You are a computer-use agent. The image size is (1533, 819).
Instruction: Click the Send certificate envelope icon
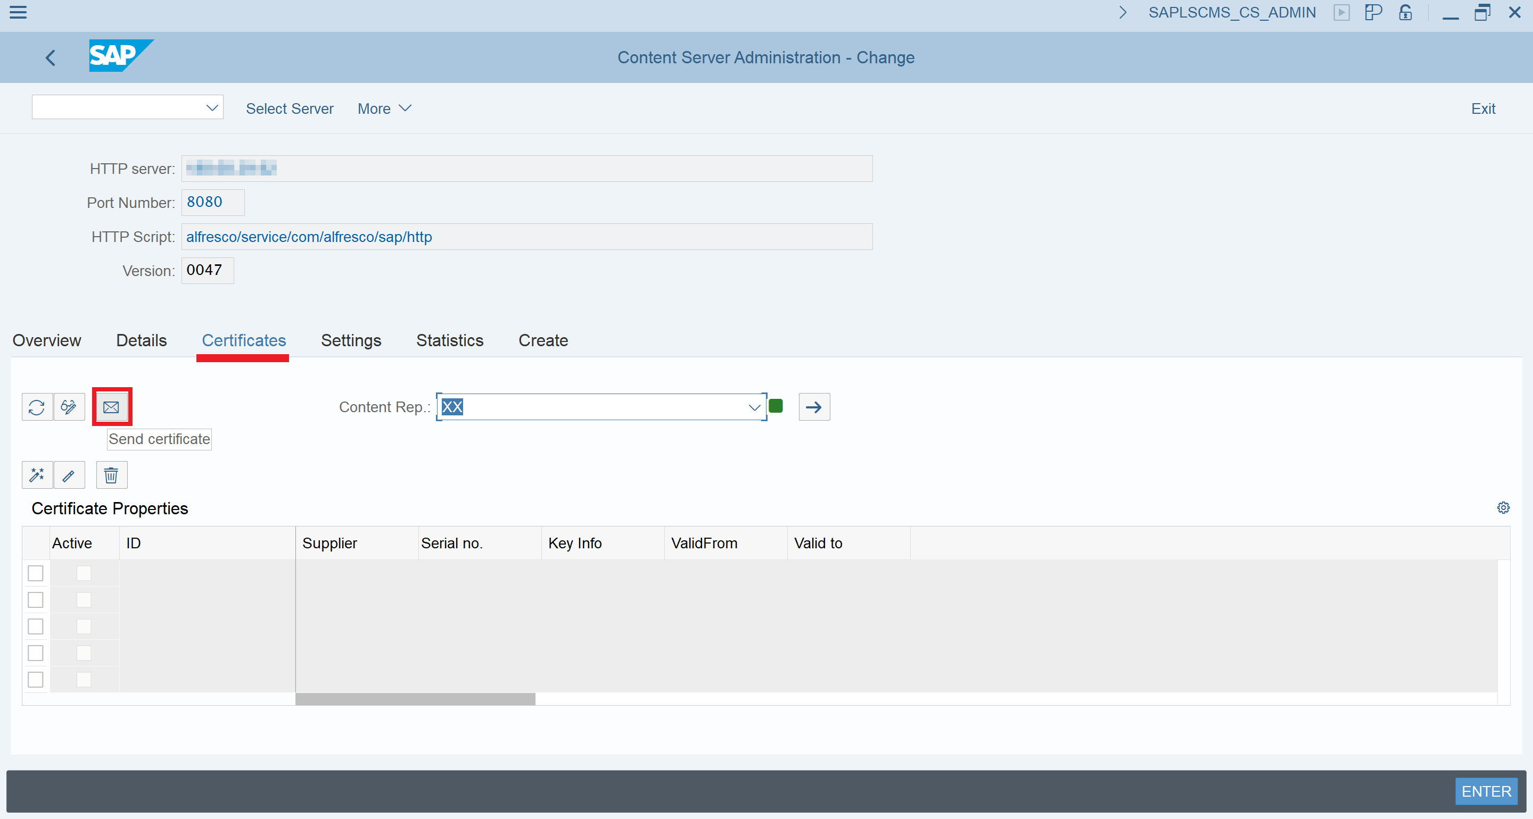(112, 407)
